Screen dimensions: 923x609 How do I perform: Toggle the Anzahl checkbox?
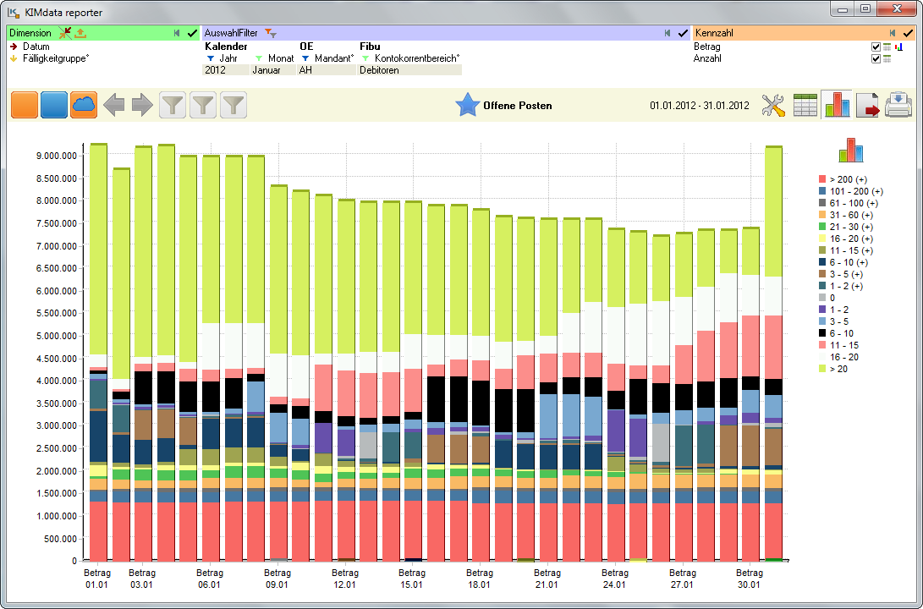point(876,59)
